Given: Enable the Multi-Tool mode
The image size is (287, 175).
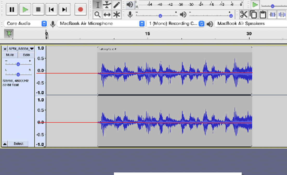Looking at the screenshot, I should pyautogui.click(x=116, y=15).
